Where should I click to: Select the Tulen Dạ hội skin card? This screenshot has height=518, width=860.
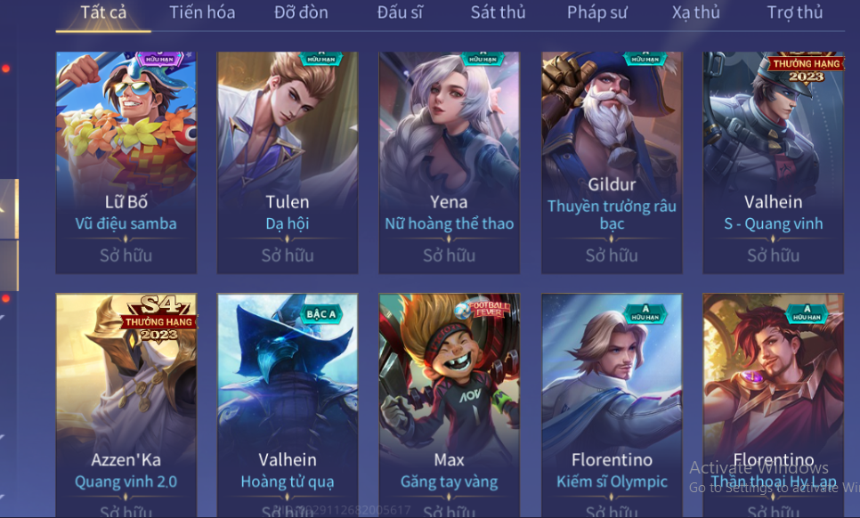pos(288,163)
